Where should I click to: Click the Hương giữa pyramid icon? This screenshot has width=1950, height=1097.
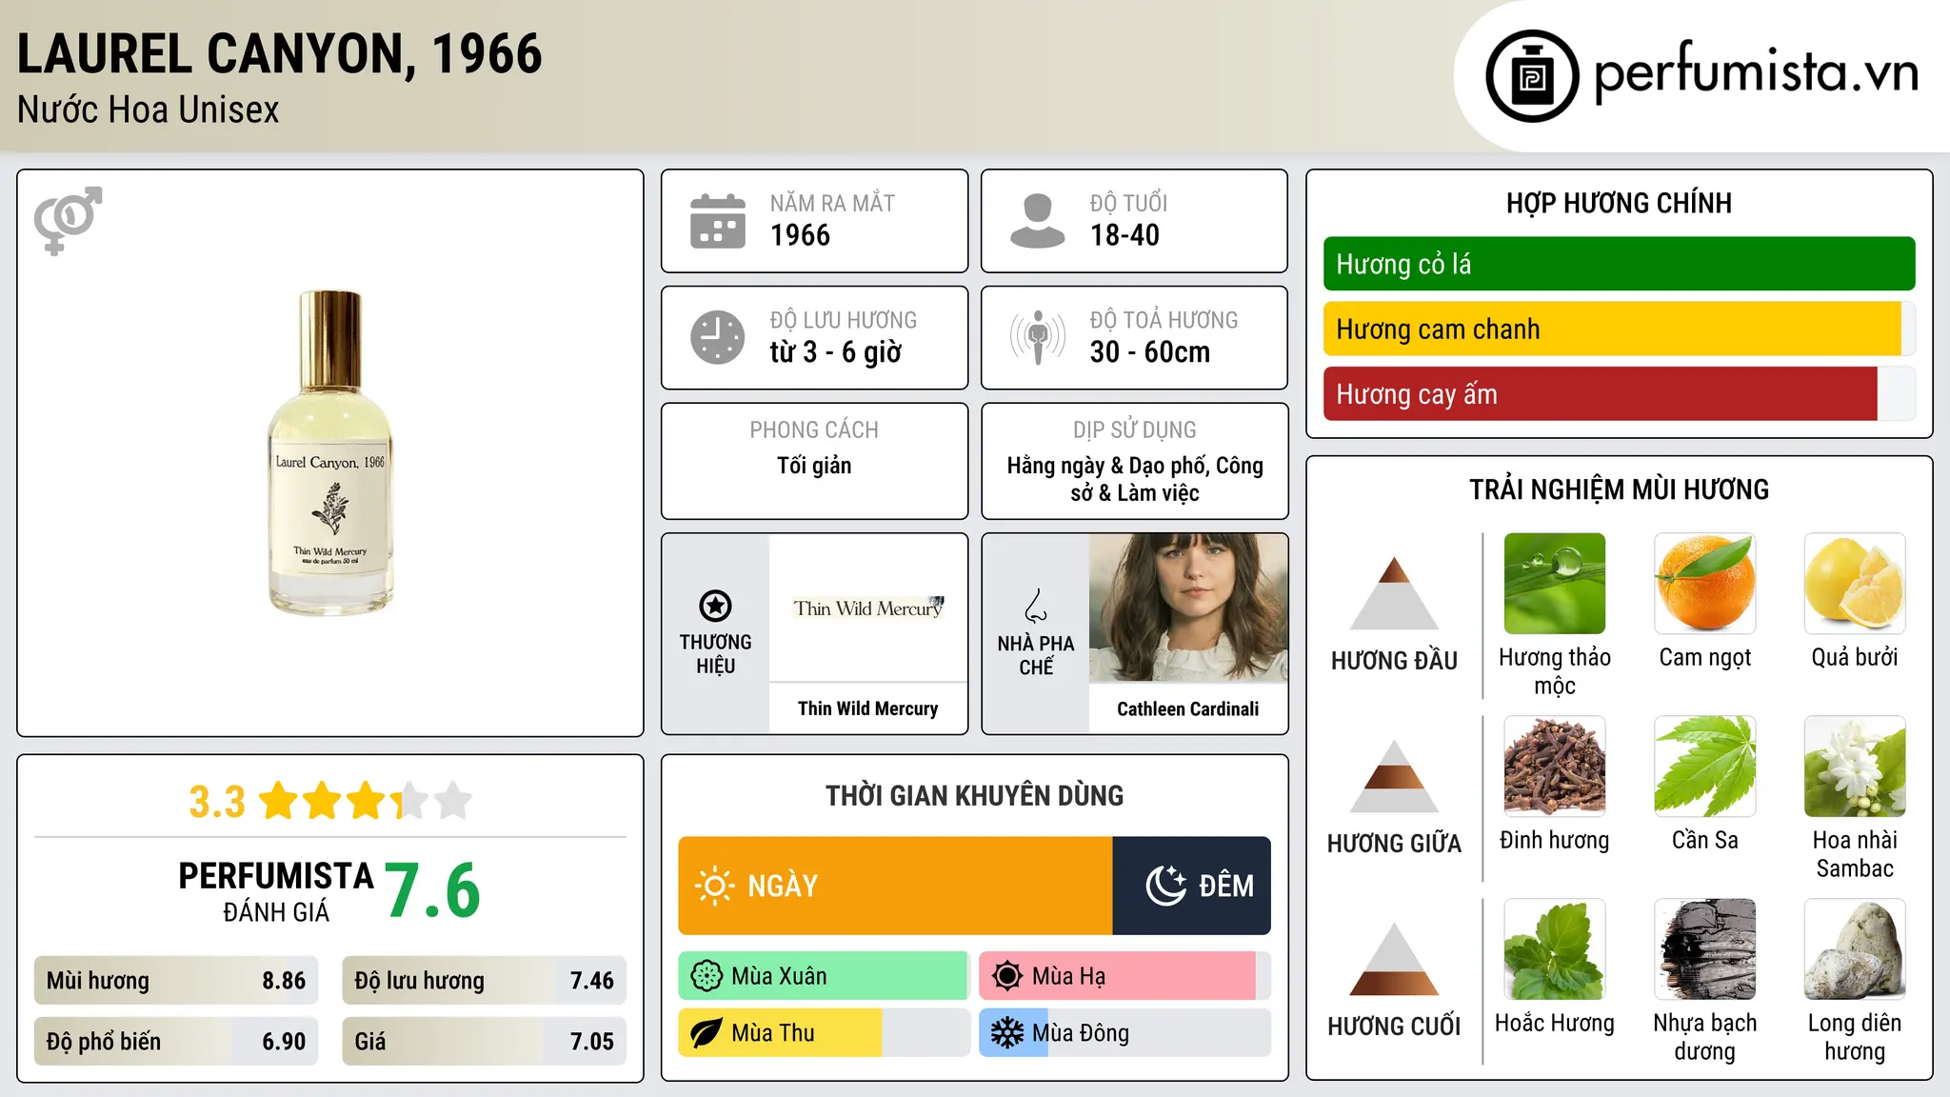pos(1395,776)
